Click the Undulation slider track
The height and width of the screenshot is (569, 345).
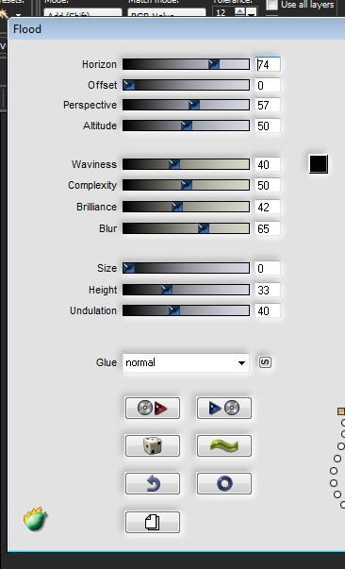(186, 310)
